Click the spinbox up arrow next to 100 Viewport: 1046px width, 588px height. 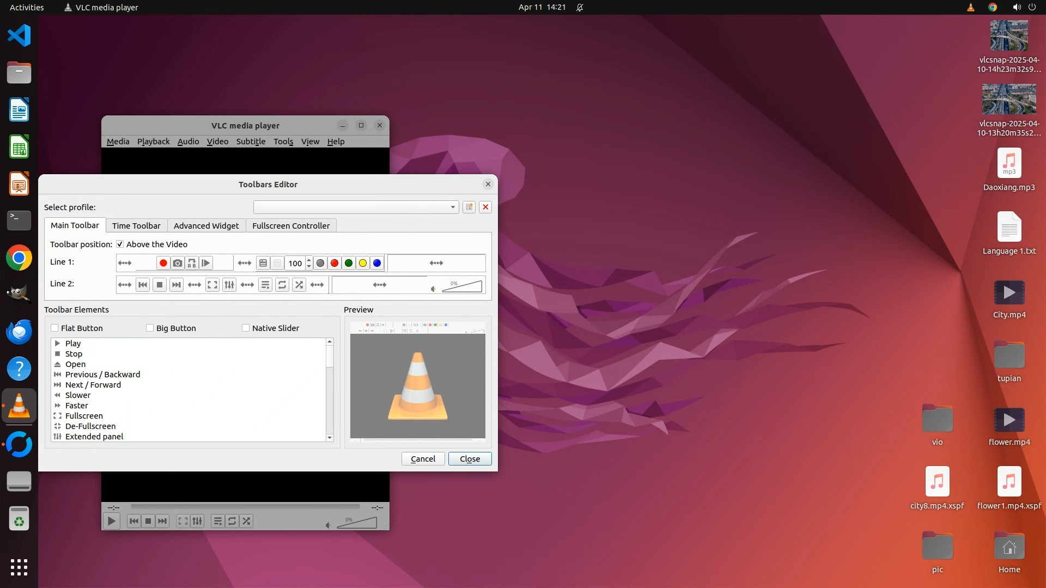coord(309,260)
